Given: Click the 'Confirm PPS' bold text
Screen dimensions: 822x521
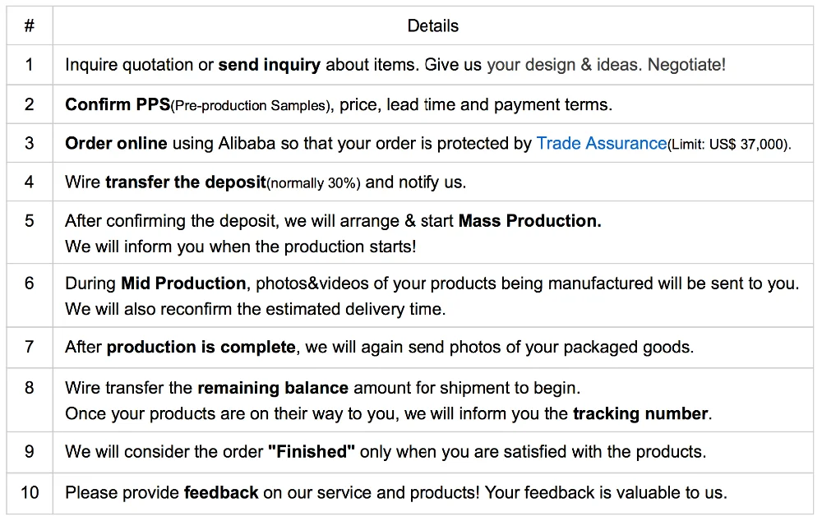Looking at the screenshot, I should click(118, 104).
